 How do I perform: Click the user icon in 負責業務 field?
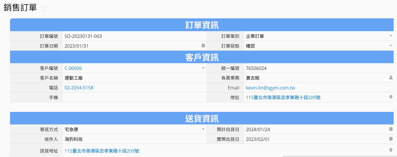(x=391, y=78)
